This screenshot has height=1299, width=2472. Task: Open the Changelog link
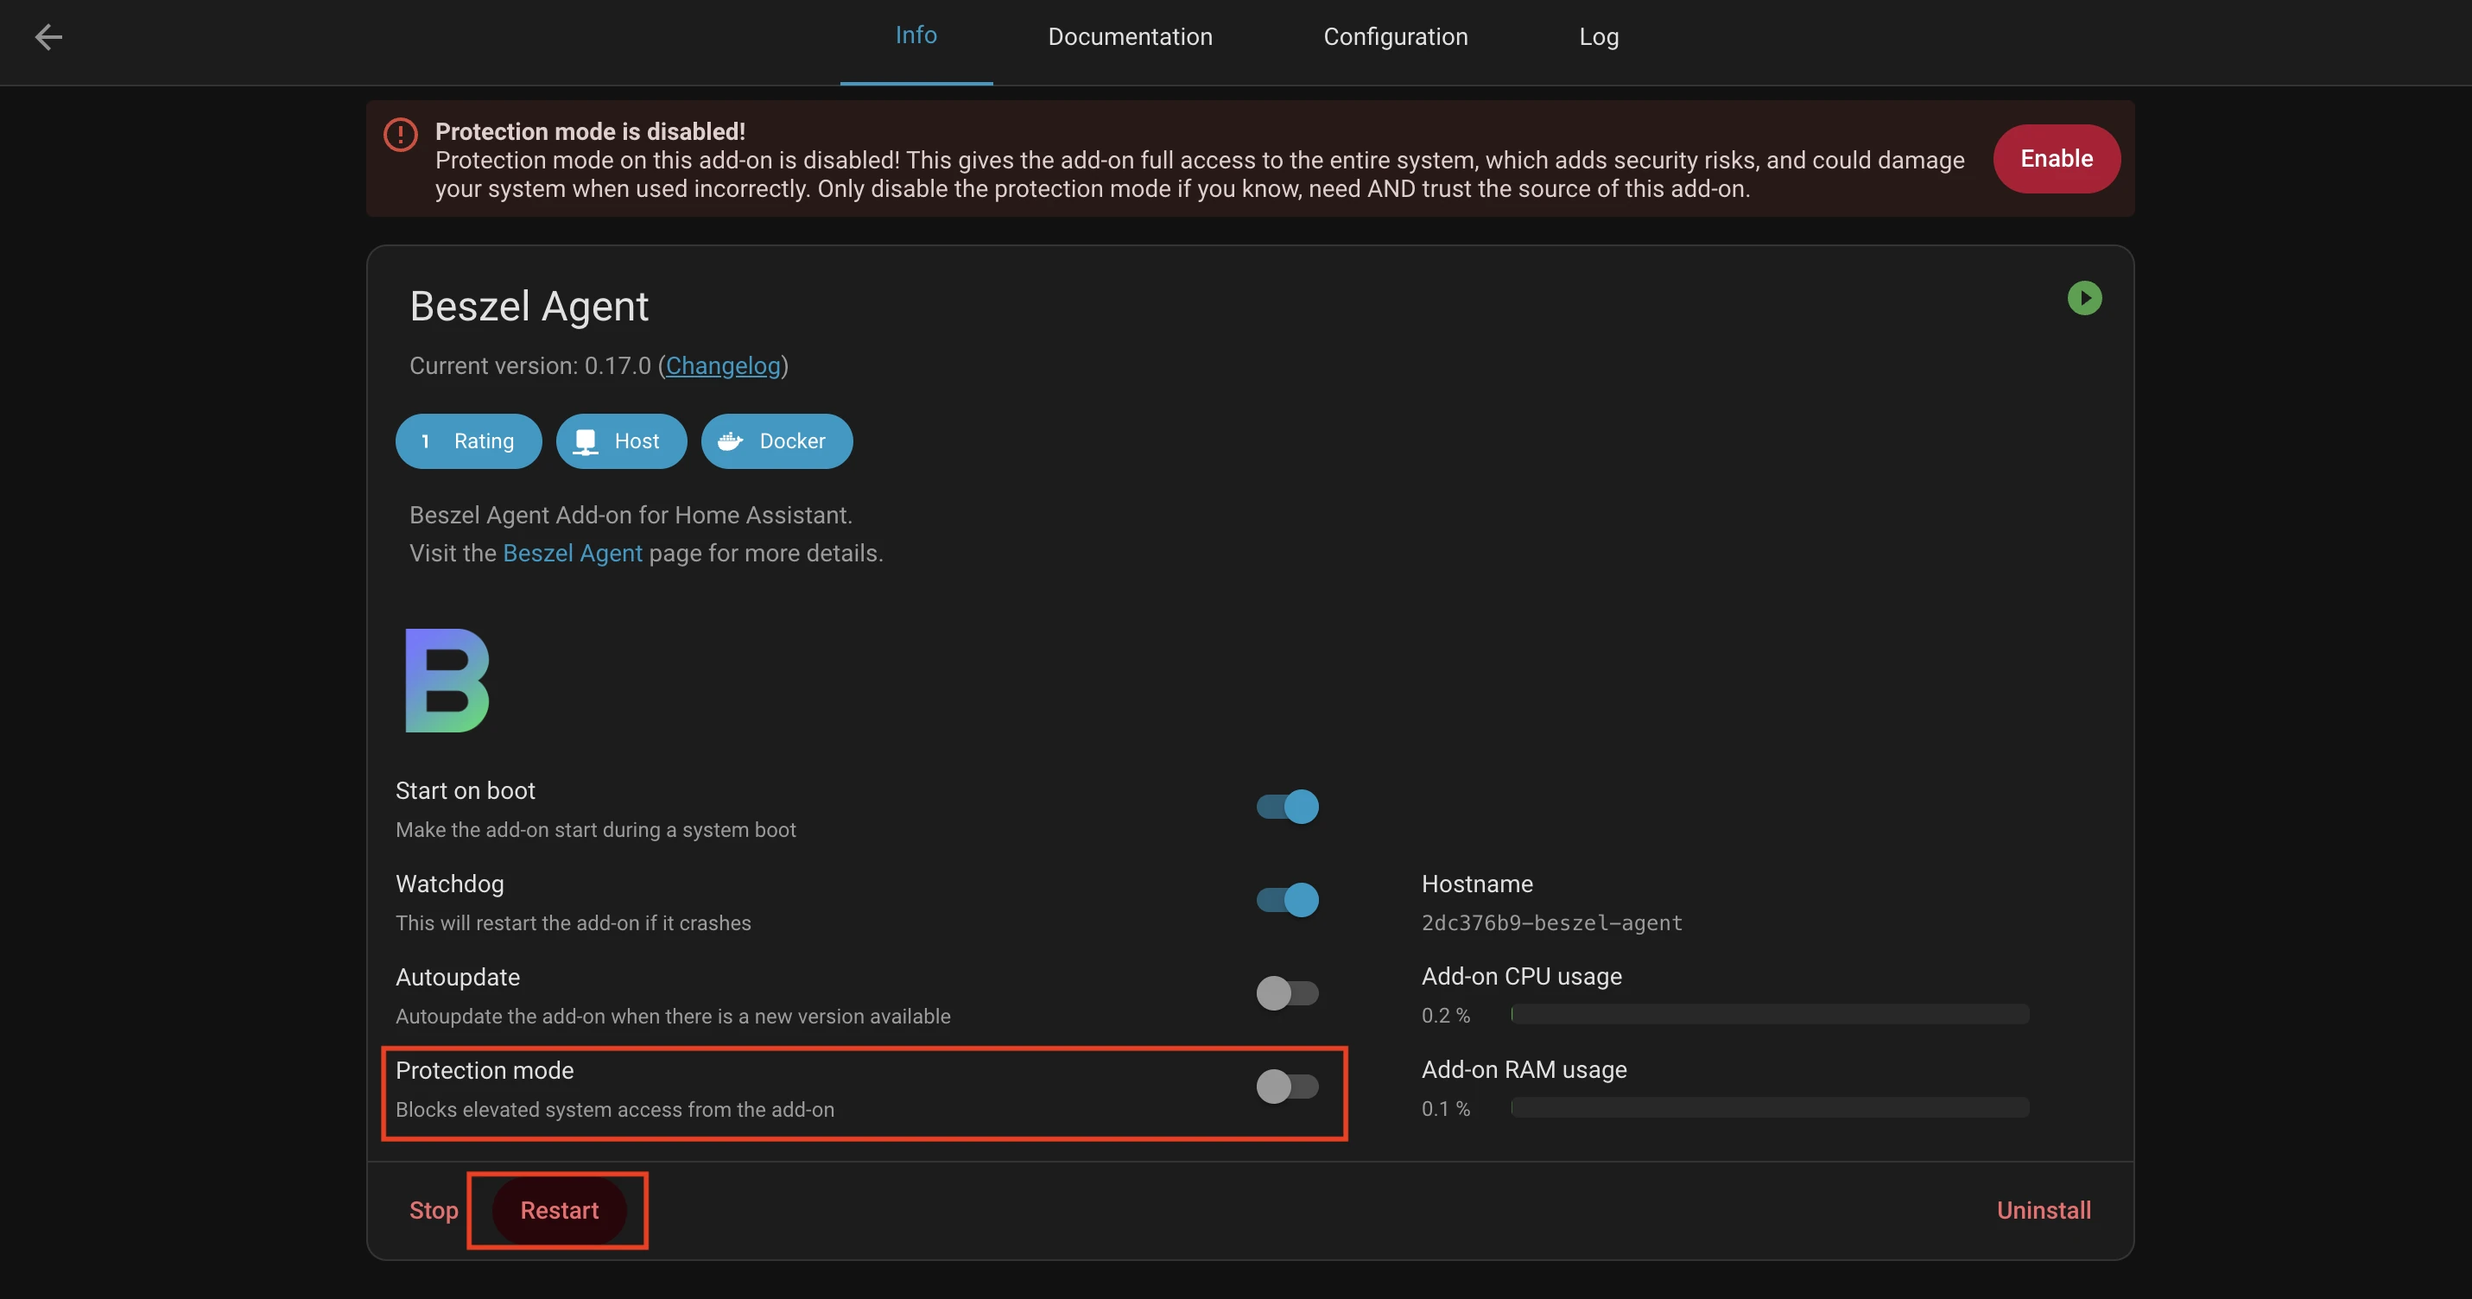coord(723,365)
